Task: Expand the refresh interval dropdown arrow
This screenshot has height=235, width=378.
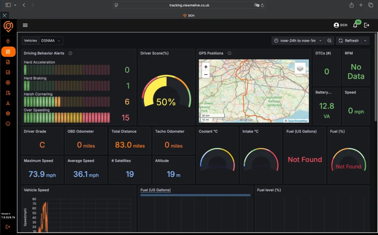Action: pyautogui.click(x=365, y=41)
